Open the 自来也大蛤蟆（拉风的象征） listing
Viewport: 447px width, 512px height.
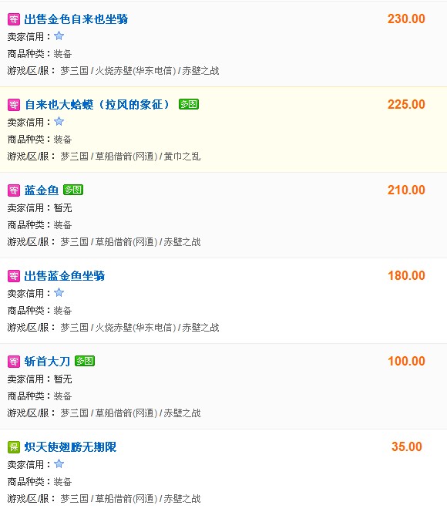coord(97,105)
